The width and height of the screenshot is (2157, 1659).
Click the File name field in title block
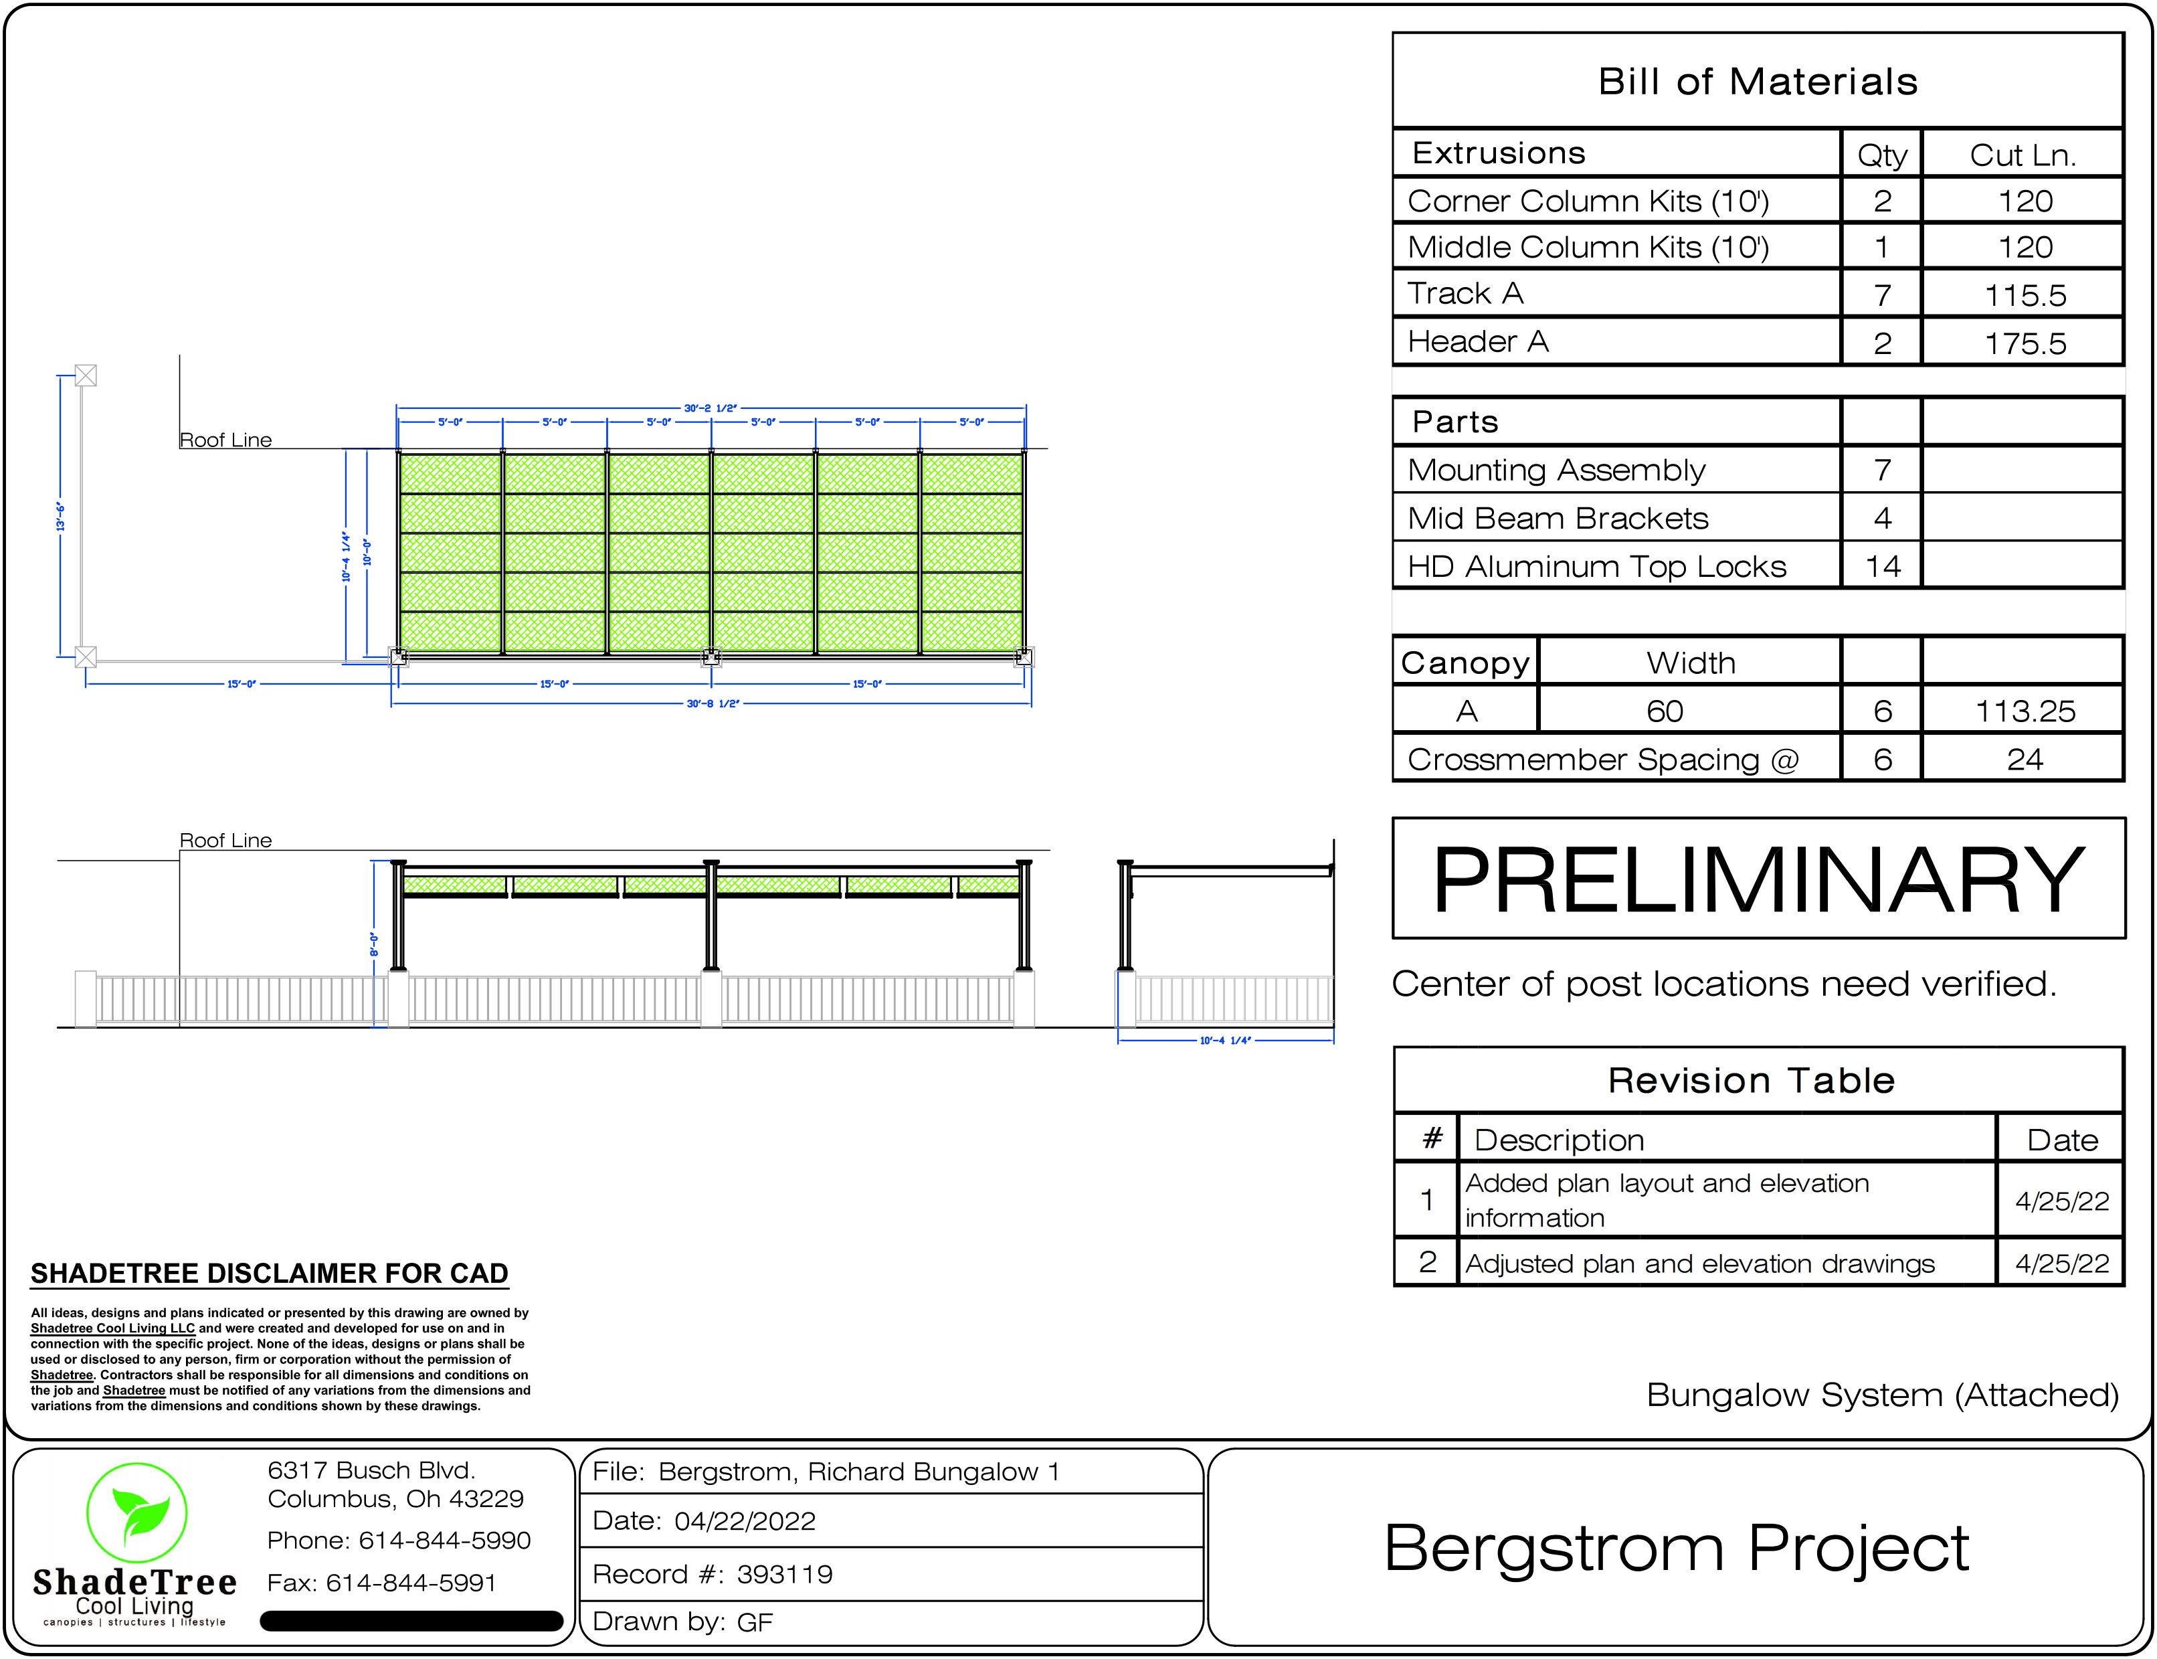click(x=890, y=1472)
